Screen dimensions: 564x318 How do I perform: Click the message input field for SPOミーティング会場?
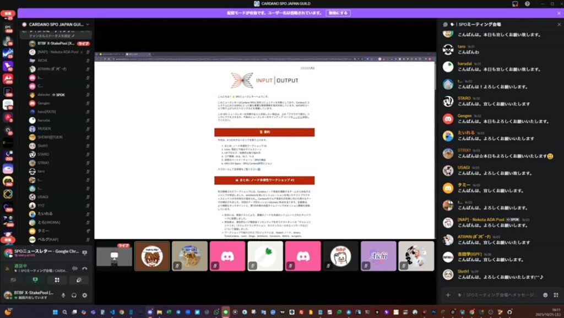pos(496,295)
